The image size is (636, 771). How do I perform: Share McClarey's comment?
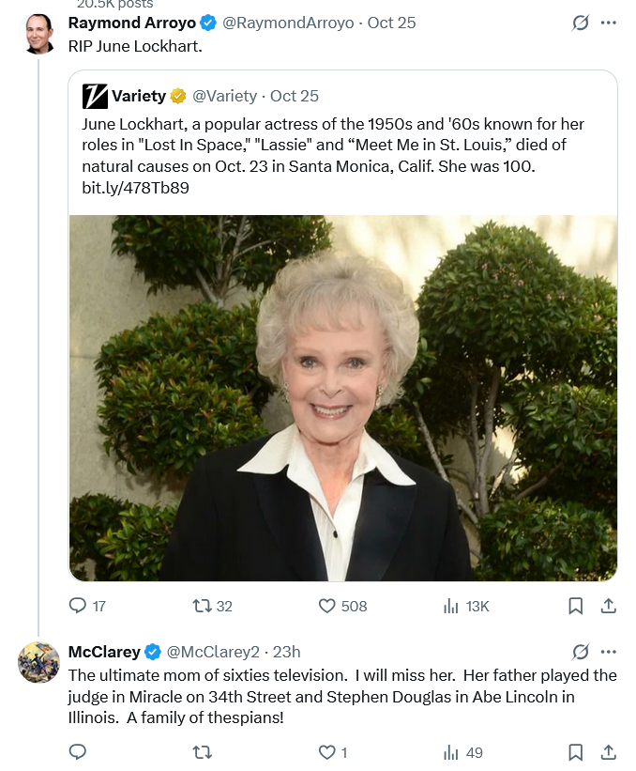608,751
